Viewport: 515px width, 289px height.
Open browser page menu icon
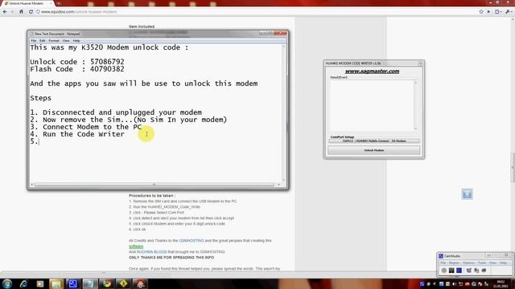coord(497,11)
